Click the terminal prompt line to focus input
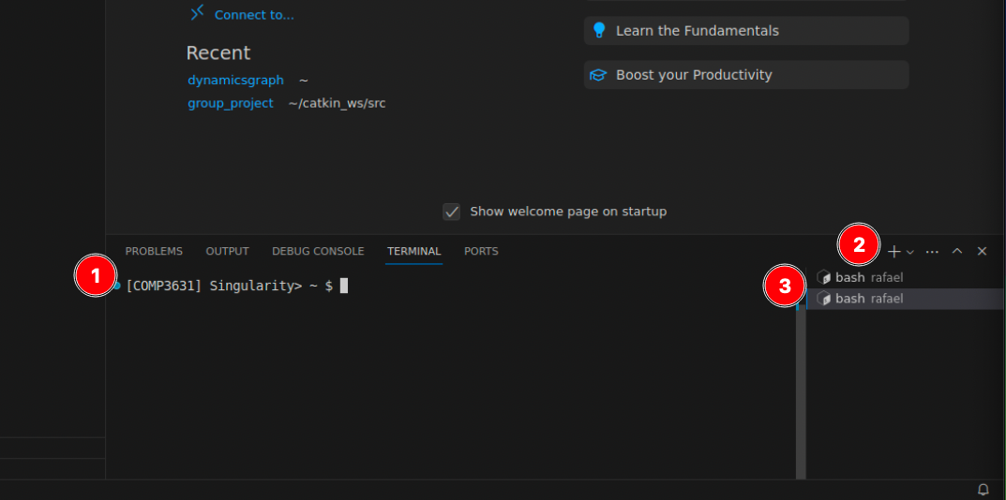 point(237,286)
